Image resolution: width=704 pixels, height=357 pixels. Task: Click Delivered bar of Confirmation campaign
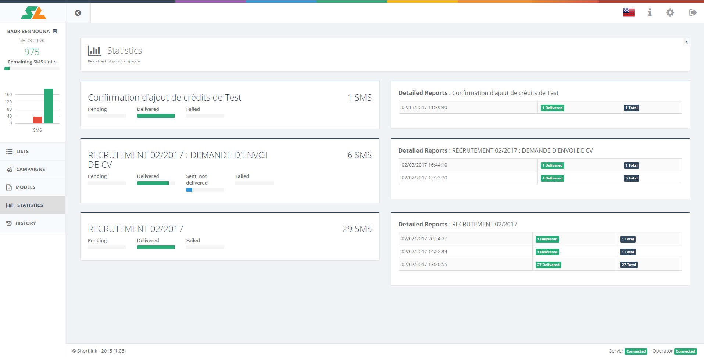point(156,116)
